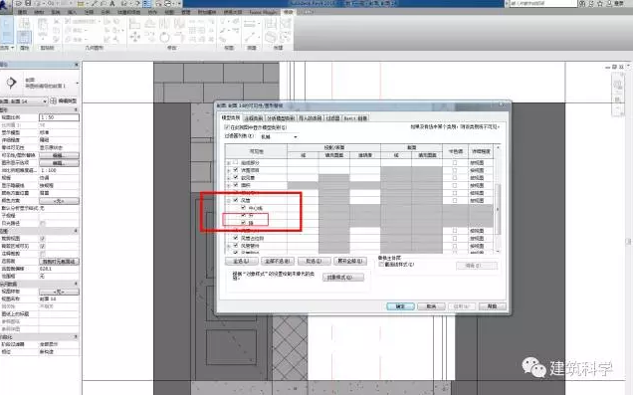The width and height of the screenshot is (633, 395).
Task: Toggle the 中心线 subcategory checkbox under 风管
Action: point(243,208)
